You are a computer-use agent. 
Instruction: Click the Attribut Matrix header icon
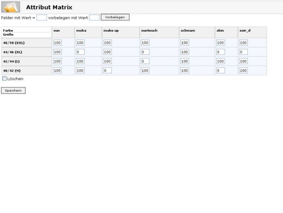(x=11, y=7)
